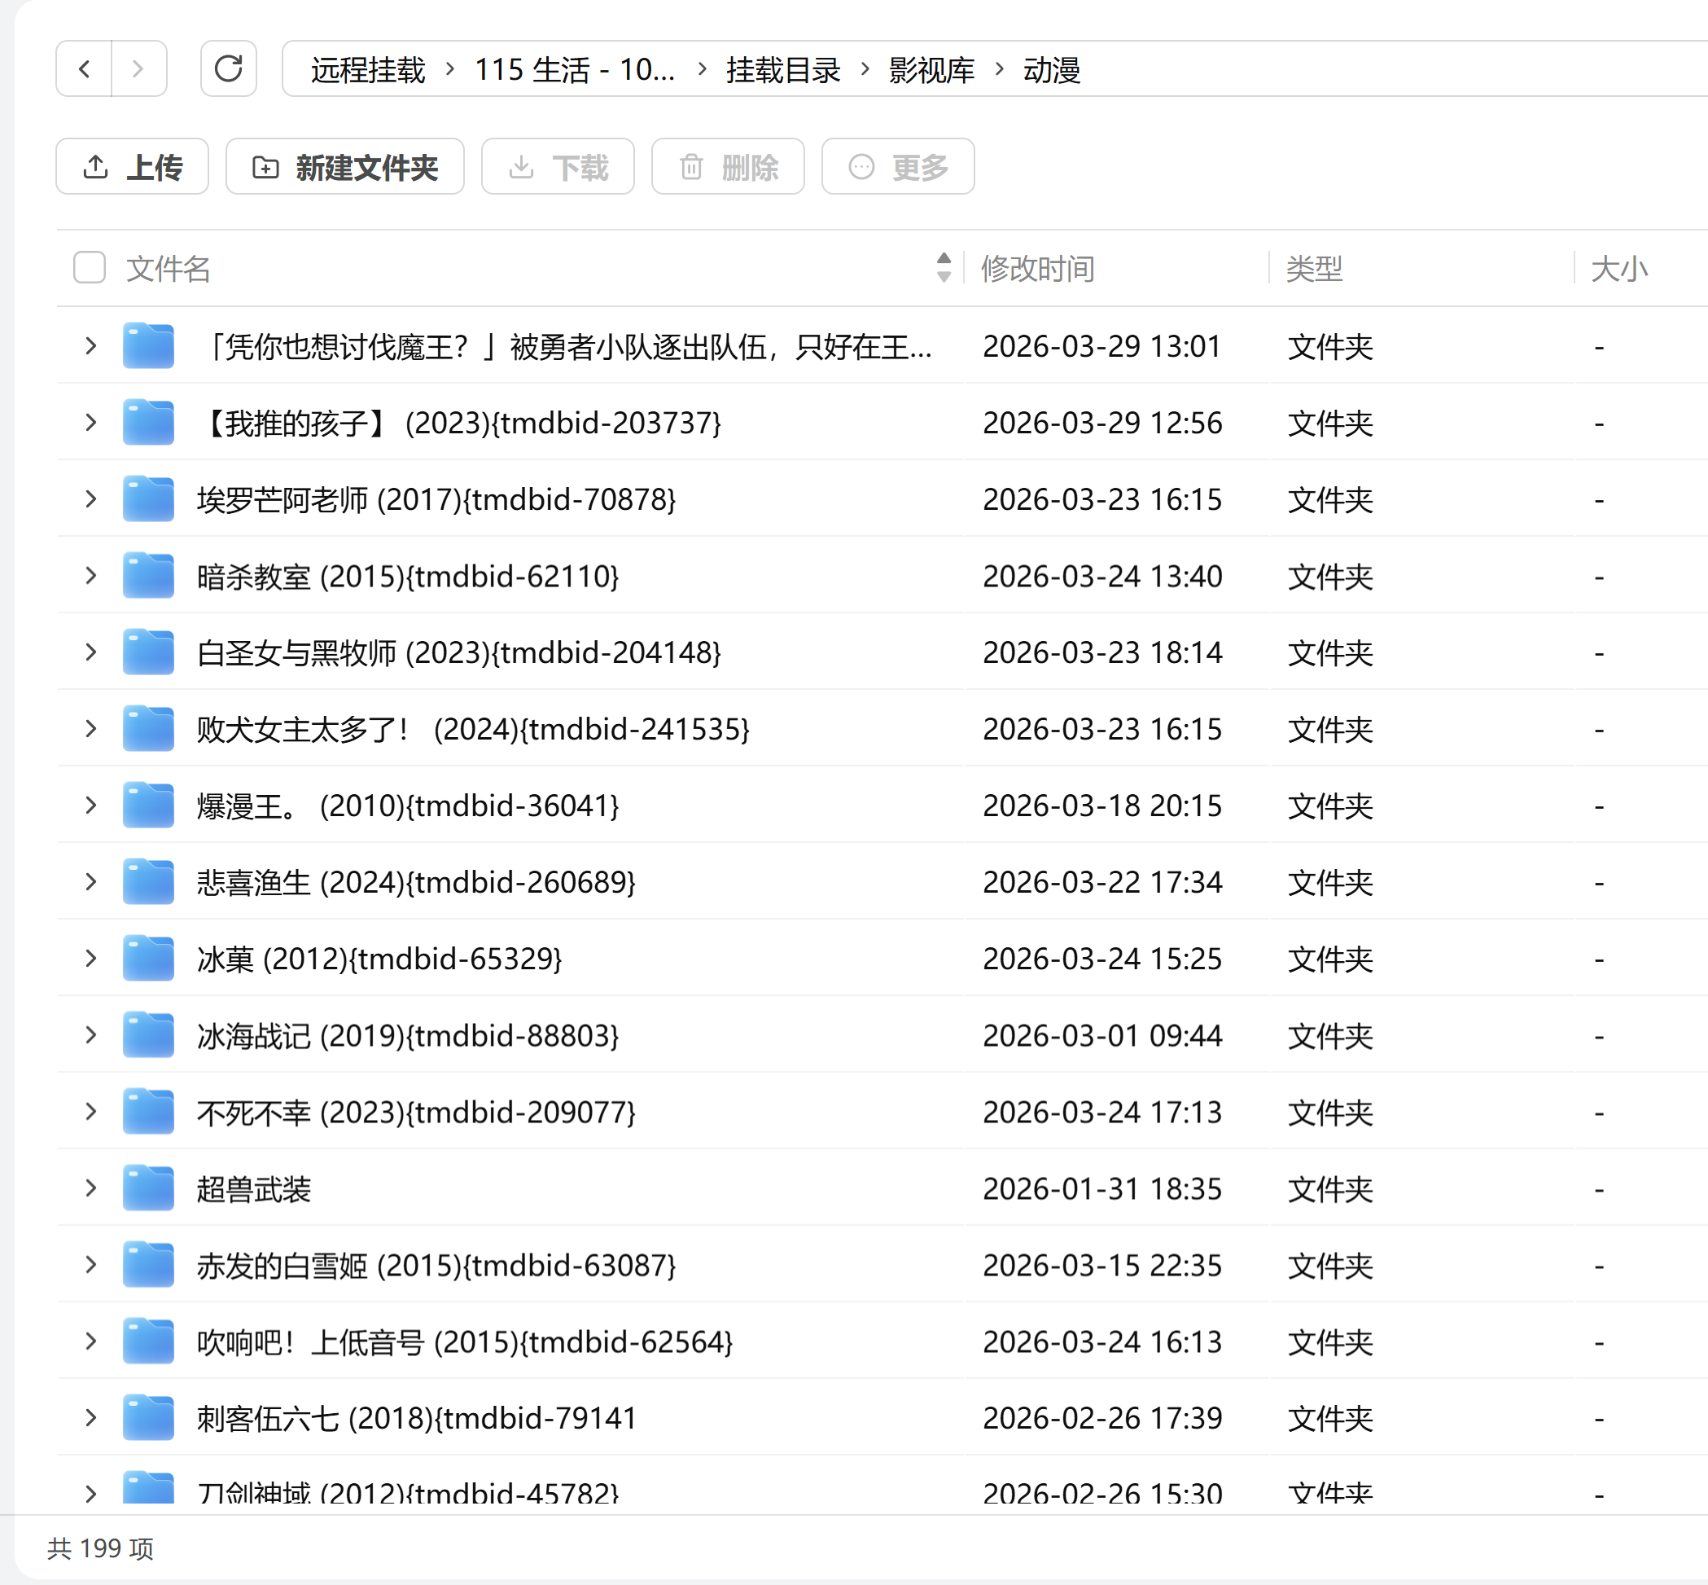Create a folder with 新建文件夹

coord(344,166)
